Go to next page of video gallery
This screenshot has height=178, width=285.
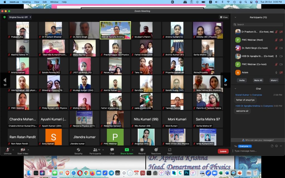coord(226,80)
